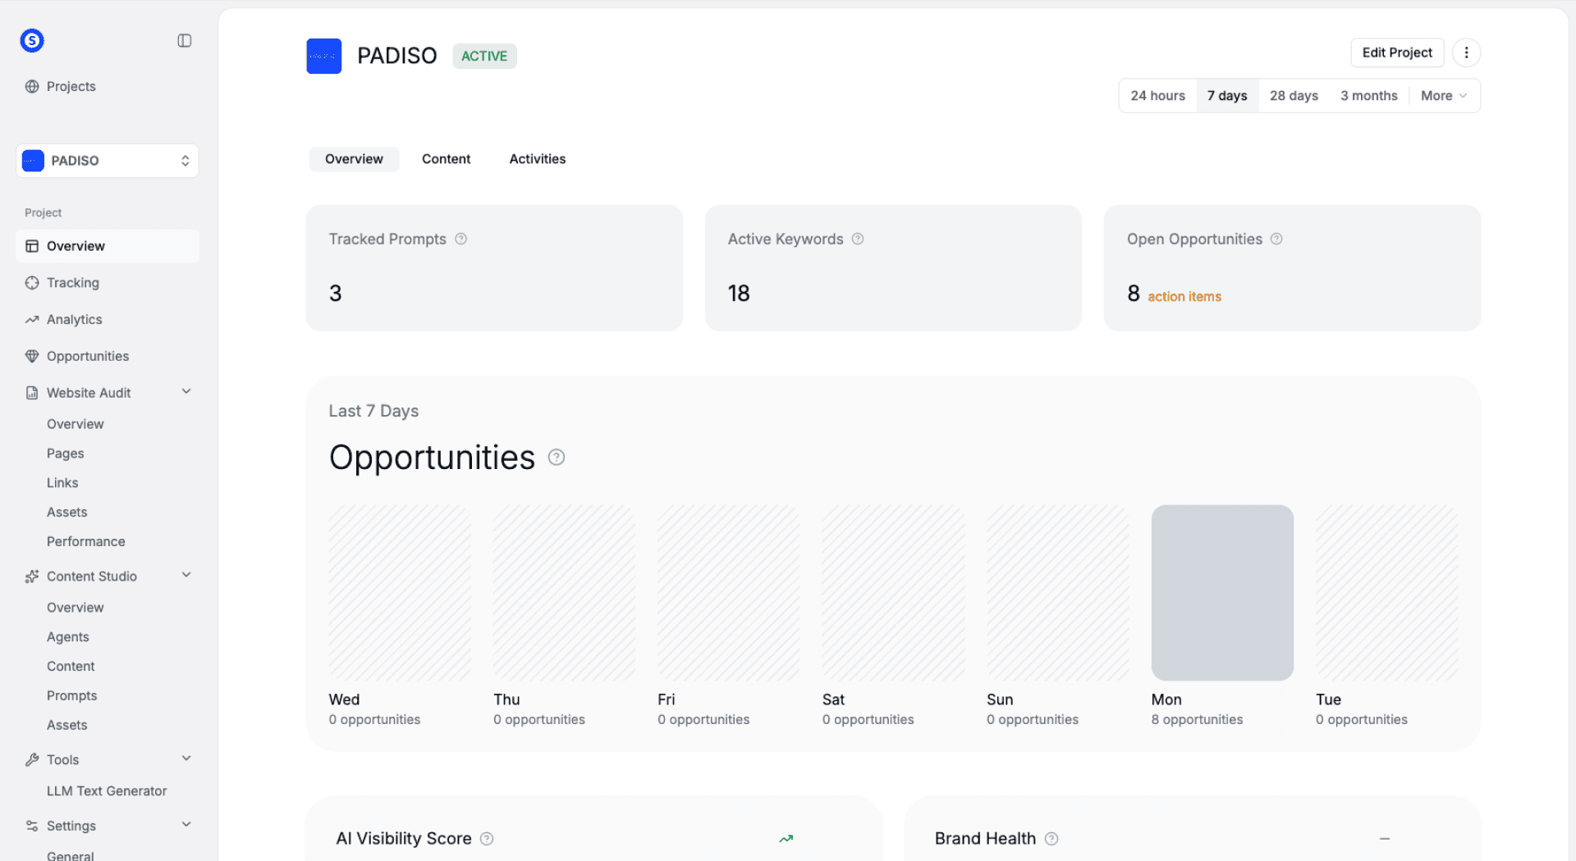Click the help icon beside Tracked Prompts
This screenshot has height=861, width=1576.
(x=460, y=239)
